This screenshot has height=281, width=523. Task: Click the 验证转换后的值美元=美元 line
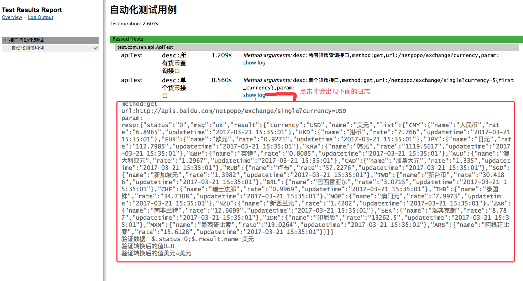[156, 254]
